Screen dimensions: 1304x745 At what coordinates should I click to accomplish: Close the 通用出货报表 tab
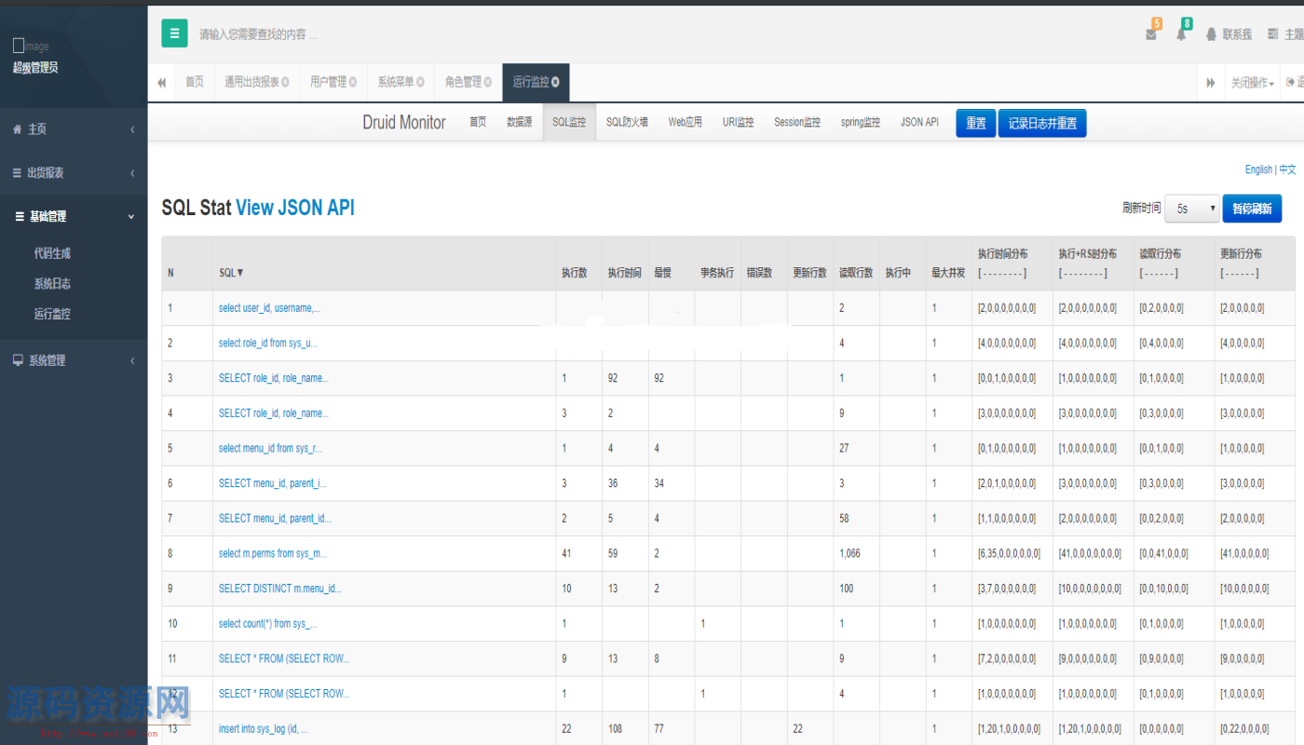pos(285,82)
